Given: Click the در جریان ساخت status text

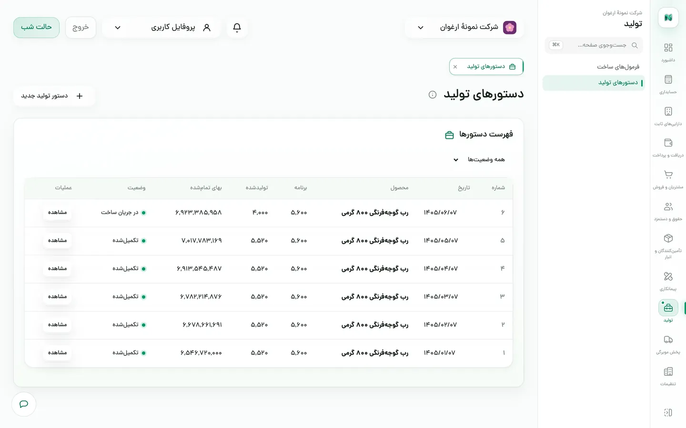Looking at the screenshot, I should [x=120, y=213].
